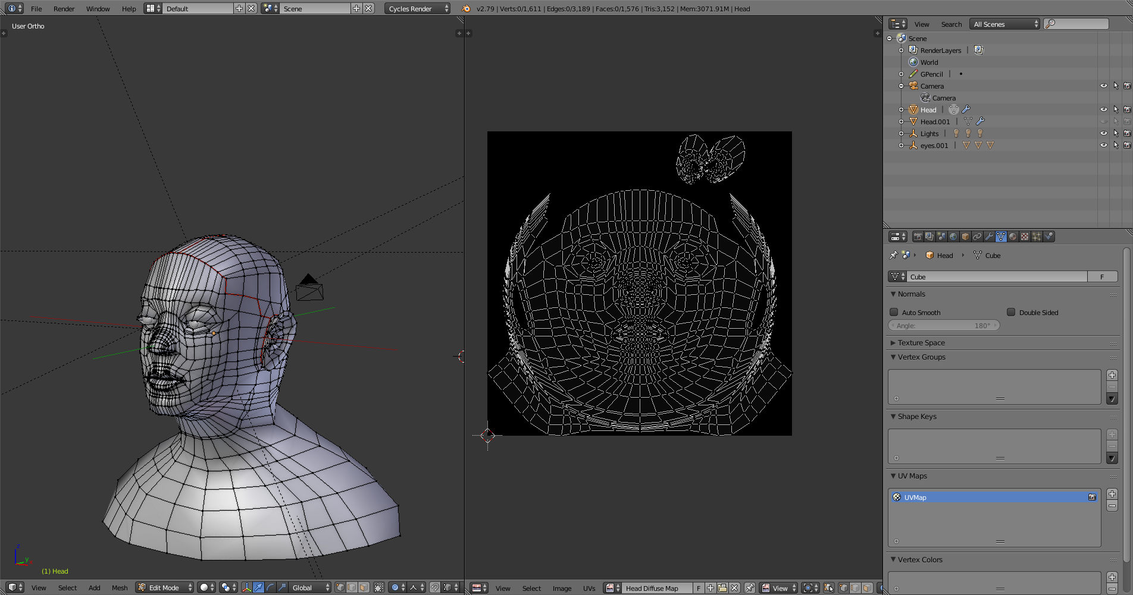Toggle UV sync selection icon in UV editor
Image resolution: width=1133 pixels, height=595 pixels.
pyautogui.click(x=828, y=588)
